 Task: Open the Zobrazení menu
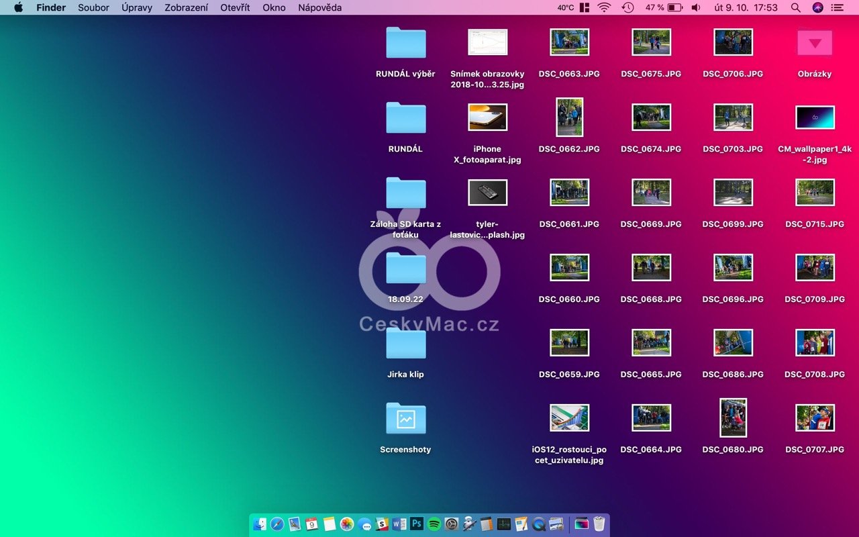click(x=186, y=7)
